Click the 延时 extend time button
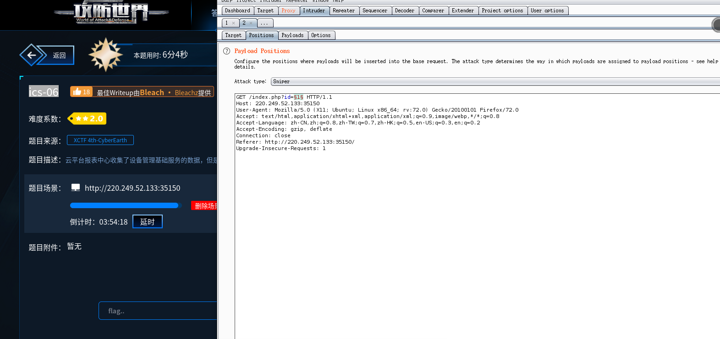This screenshot has width=720, height=339. click(148, 221)
